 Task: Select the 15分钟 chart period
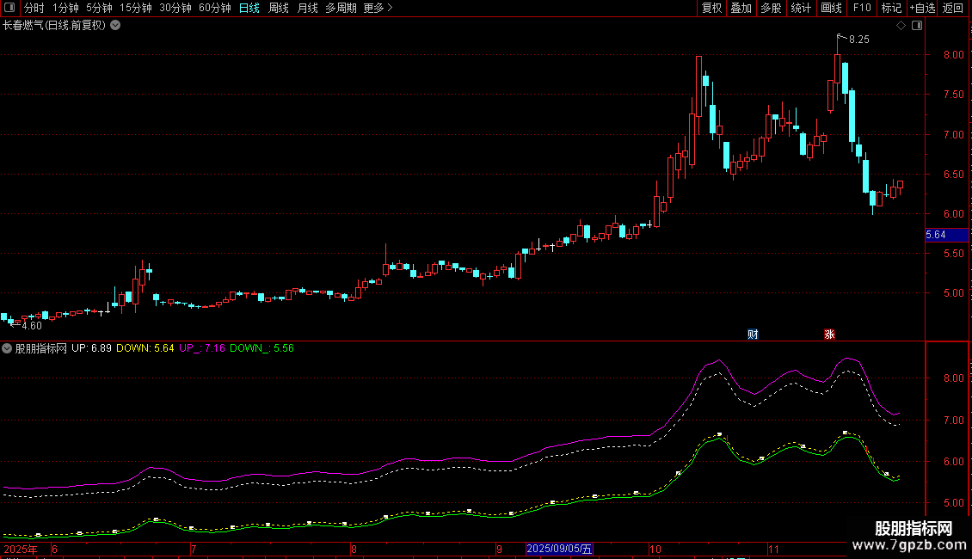(136, 8)
